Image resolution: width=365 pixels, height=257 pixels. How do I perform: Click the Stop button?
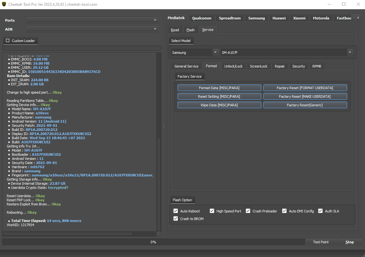pyautogui.click(x=350, y=242)
